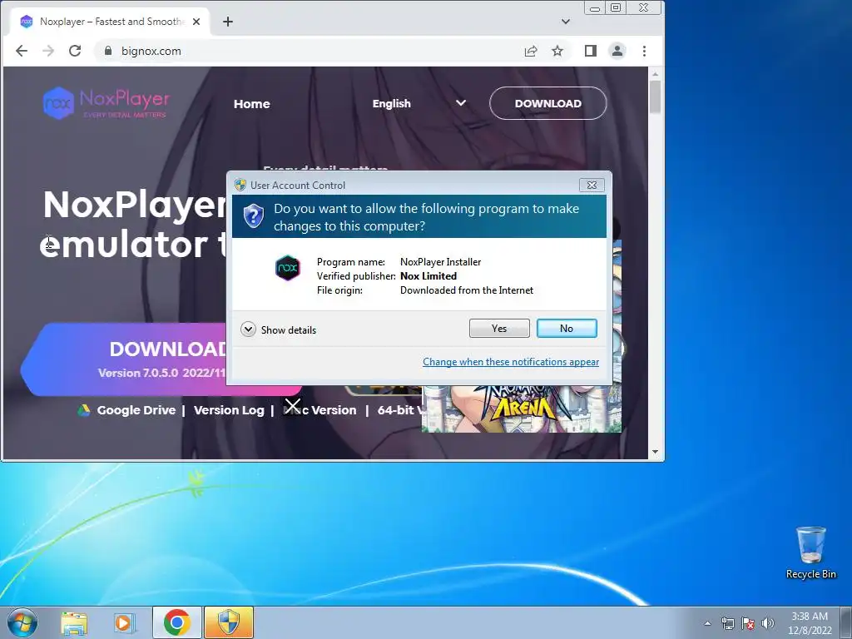
Task: Click page scrollbar up arrow
Action: coord(655,73)
